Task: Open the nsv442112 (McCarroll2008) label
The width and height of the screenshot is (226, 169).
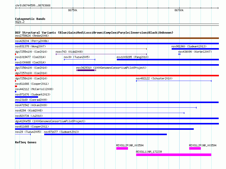Action: coord(34,89)
